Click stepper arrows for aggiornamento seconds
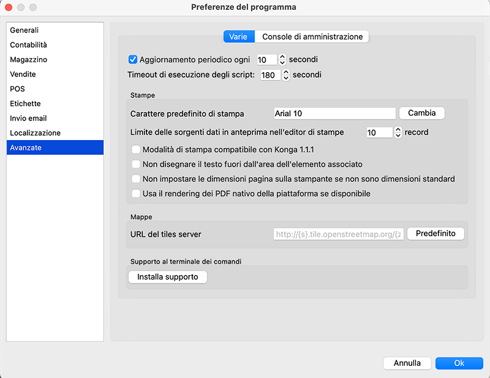Image resolution: width=490 pixels, height=378 pixels. (x=282, y=60)
